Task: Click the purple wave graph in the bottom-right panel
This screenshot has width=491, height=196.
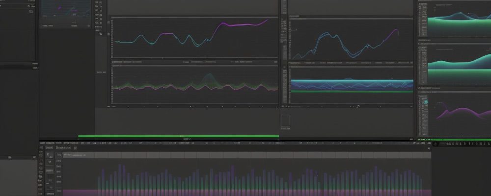Action: (464, 113)
